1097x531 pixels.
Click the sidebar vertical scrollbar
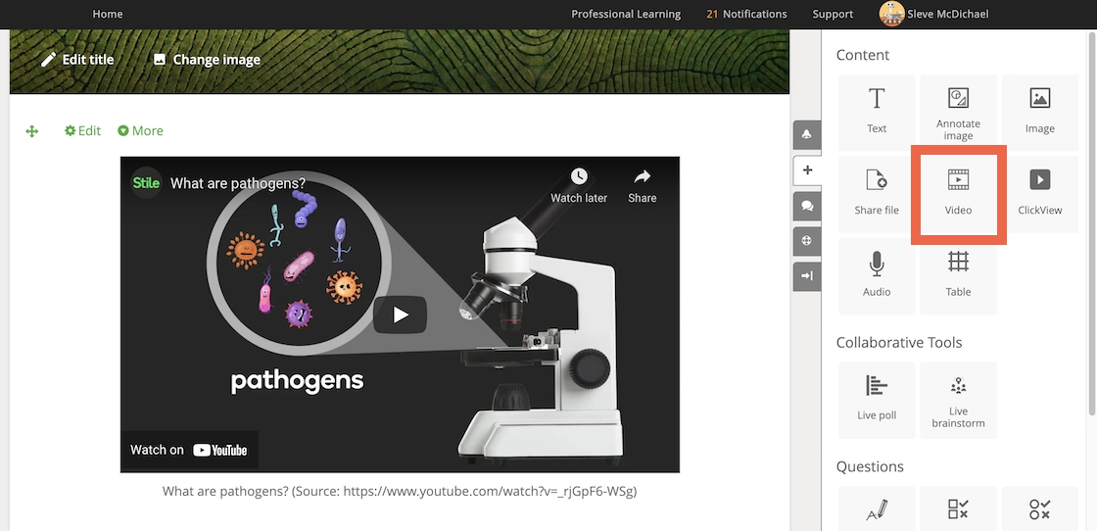pyautogui.click(x=1093, y=224)
